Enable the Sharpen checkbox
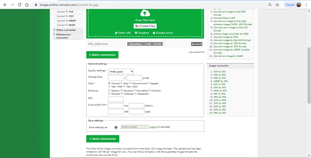Screen dimensions: 311x158 click(109, 94)
